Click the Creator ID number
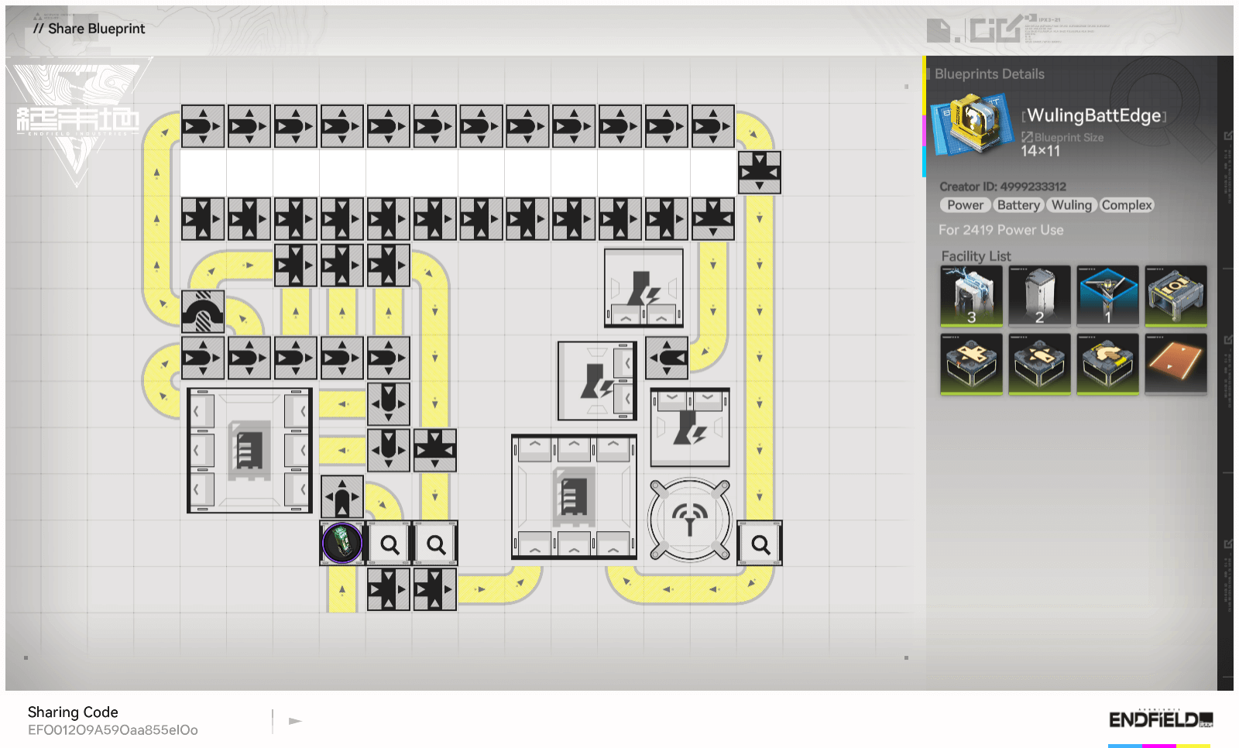1239x748 pixels. coord(1033,187)
